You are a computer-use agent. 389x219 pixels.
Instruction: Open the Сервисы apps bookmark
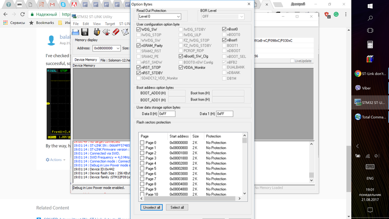(14, 23)
